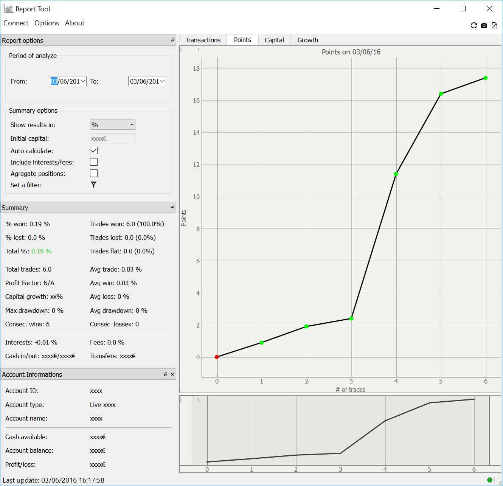This screenshot has height=486, width=503.
Task: Select the Points tab
Action: click(x=242, y=40)
